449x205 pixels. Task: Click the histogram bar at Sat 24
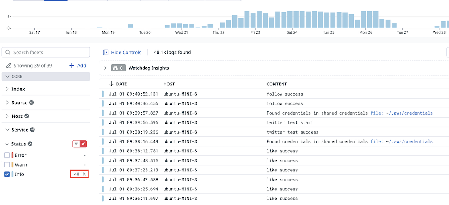tap(290, 20)
